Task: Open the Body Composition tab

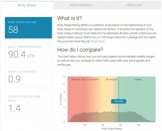Action: [80, 5]
